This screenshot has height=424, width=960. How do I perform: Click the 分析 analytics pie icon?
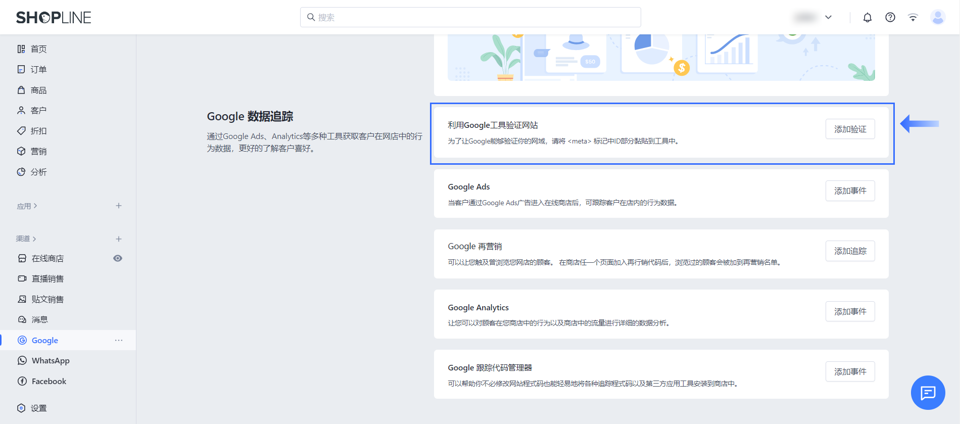coord(21,172)
